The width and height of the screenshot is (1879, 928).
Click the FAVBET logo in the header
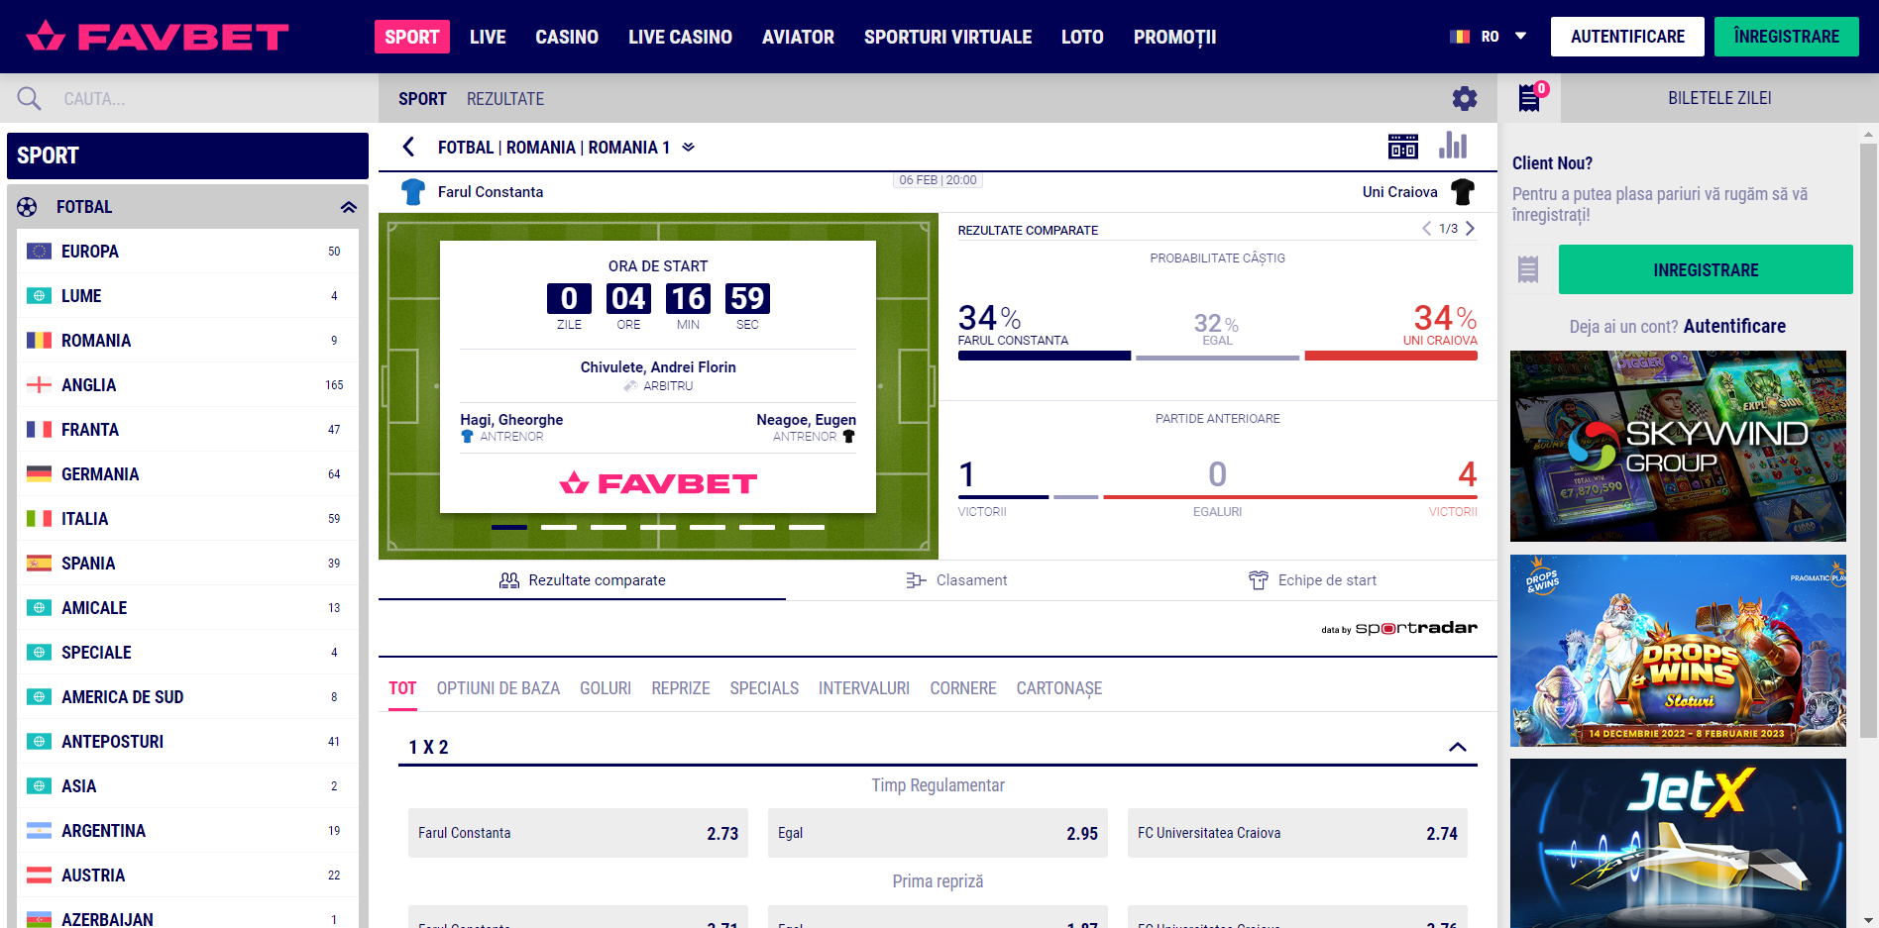point(158,37)
